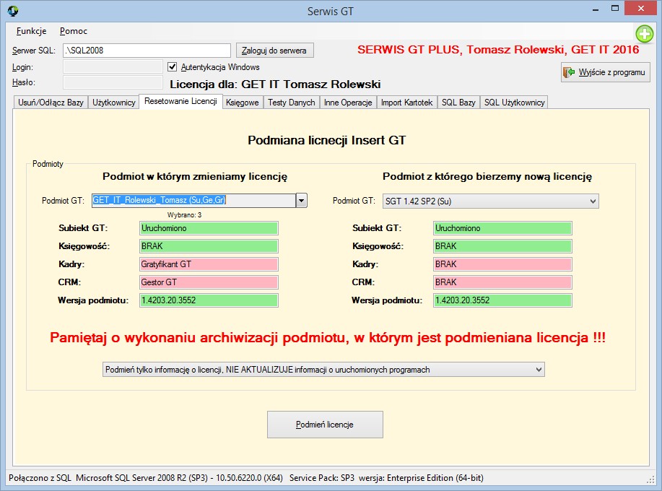Click Zaloguj do serwera button

(x=274, y=51)
